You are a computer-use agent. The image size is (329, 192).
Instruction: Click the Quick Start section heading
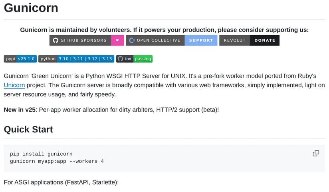(28, 129)
